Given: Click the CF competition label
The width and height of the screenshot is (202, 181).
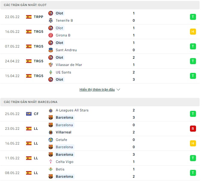Looking at the screenshot, I should tap(36, 114).
